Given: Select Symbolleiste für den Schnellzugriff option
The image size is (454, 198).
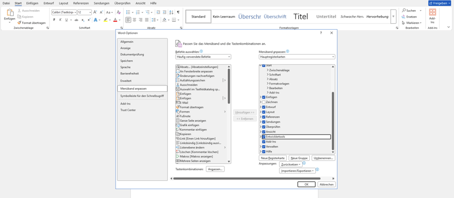Looking at the screenshot, I should pos(142,95).
